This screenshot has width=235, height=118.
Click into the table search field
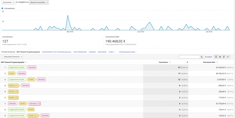(x=189, y=57)
